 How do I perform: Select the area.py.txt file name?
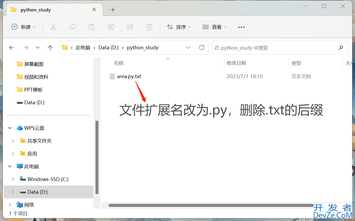[129, 76]
